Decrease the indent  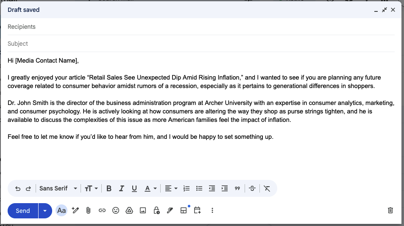coord(212,188)
